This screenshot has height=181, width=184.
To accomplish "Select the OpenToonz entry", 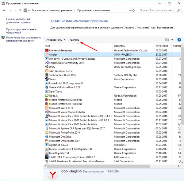I will pyautogui.click(x=113, y=91).
